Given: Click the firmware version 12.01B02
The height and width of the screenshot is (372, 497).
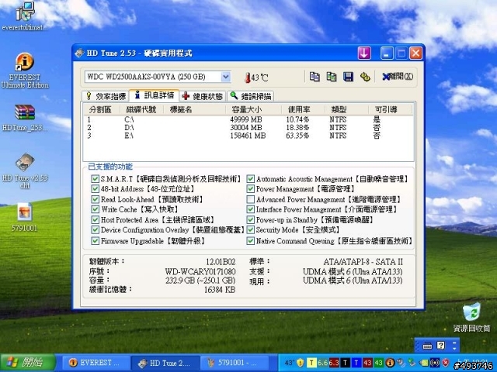Looking at the screenshot, I should point(221,262).
